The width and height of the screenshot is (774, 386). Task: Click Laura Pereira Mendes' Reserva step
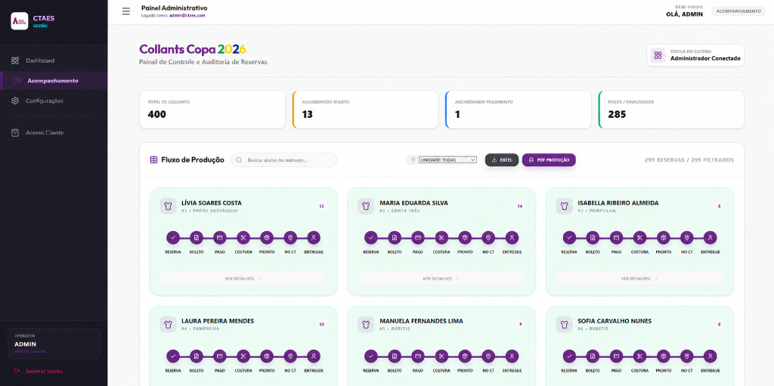coord(173,357)
